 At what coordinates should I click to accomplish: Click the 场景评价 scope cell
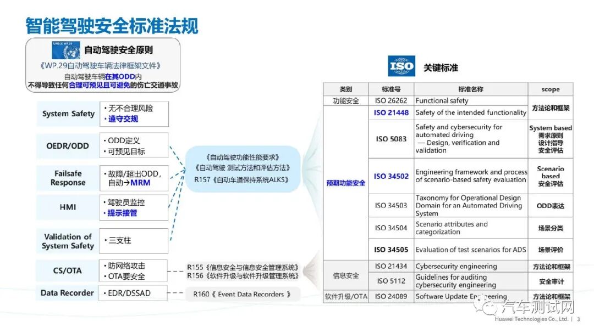(551, 250)
